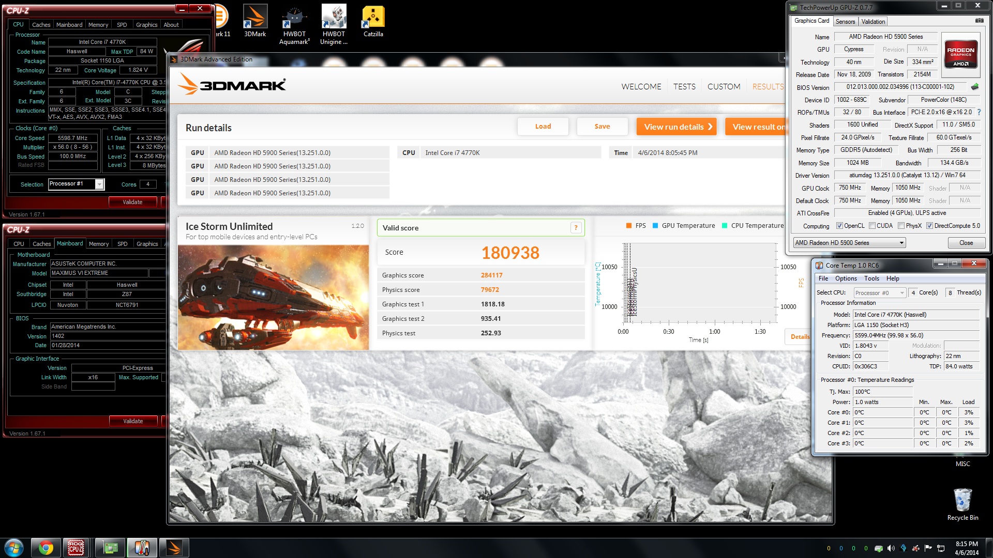Click the Close button in GPU-Z

point(966,243)
